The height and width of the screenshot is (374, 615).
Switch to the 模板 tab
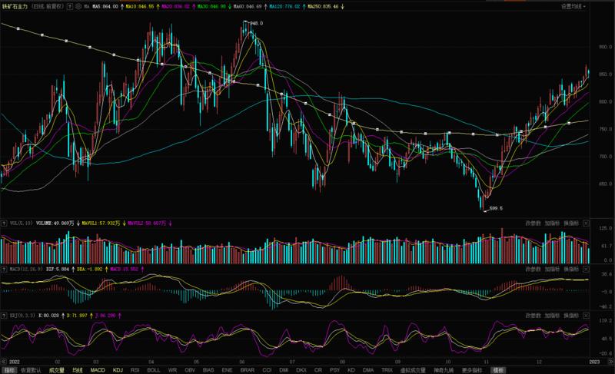pyautogui.click(x=498, y=370)
